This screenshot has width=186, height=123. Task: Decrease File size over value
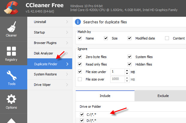pos(127,81)
